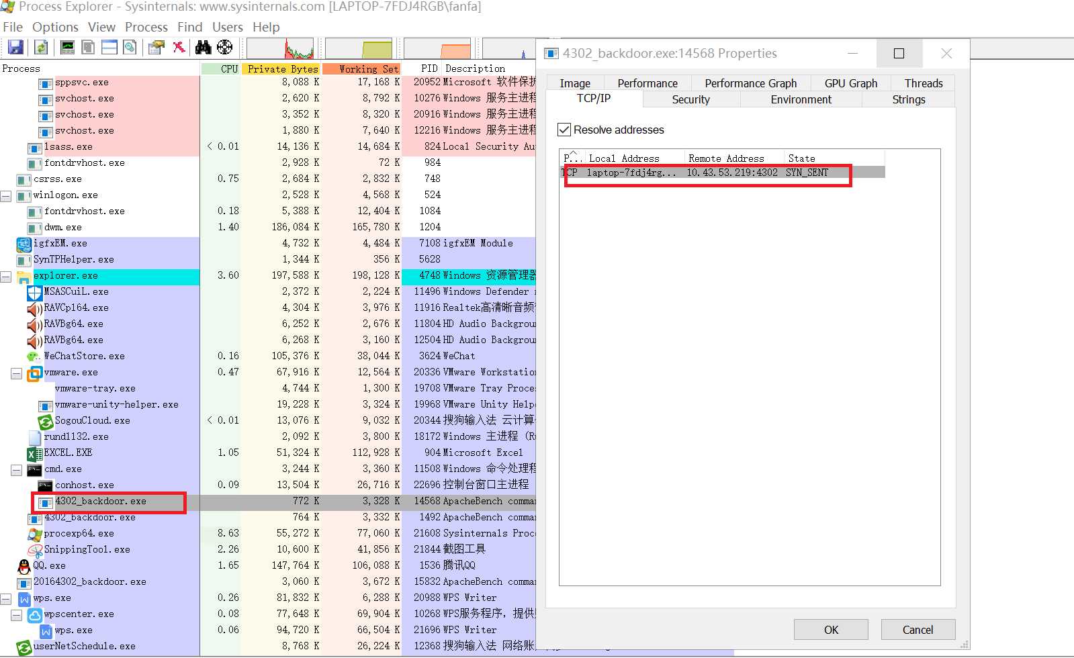Collapse the winlogon.exe tree node
Viewport: 1074px width, 658px height.
6,196
